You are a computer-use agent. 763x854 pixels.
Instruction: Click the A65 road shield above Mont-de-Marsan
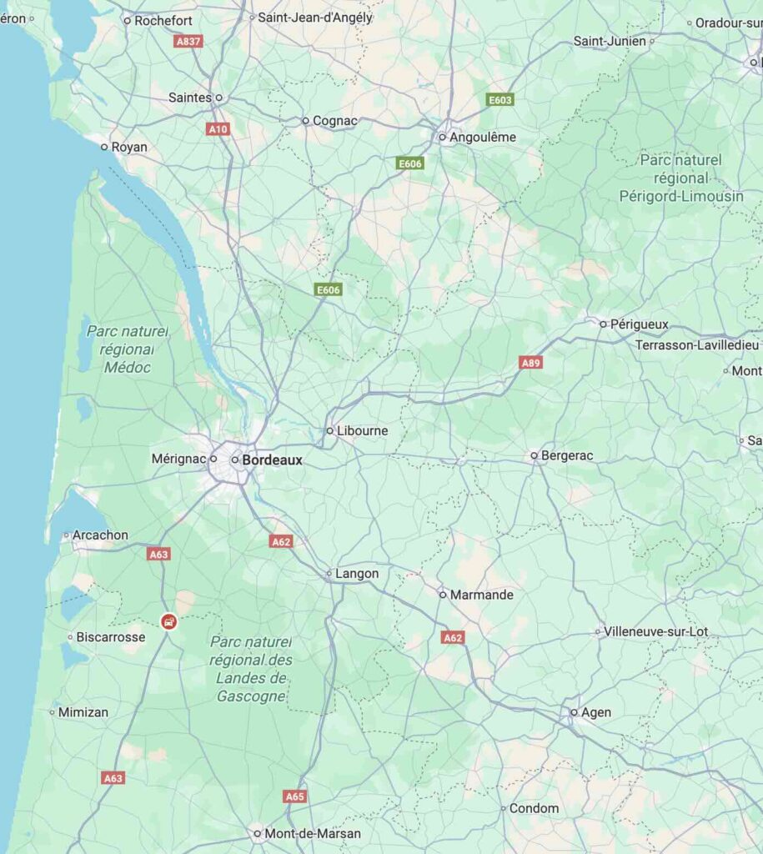295,796
